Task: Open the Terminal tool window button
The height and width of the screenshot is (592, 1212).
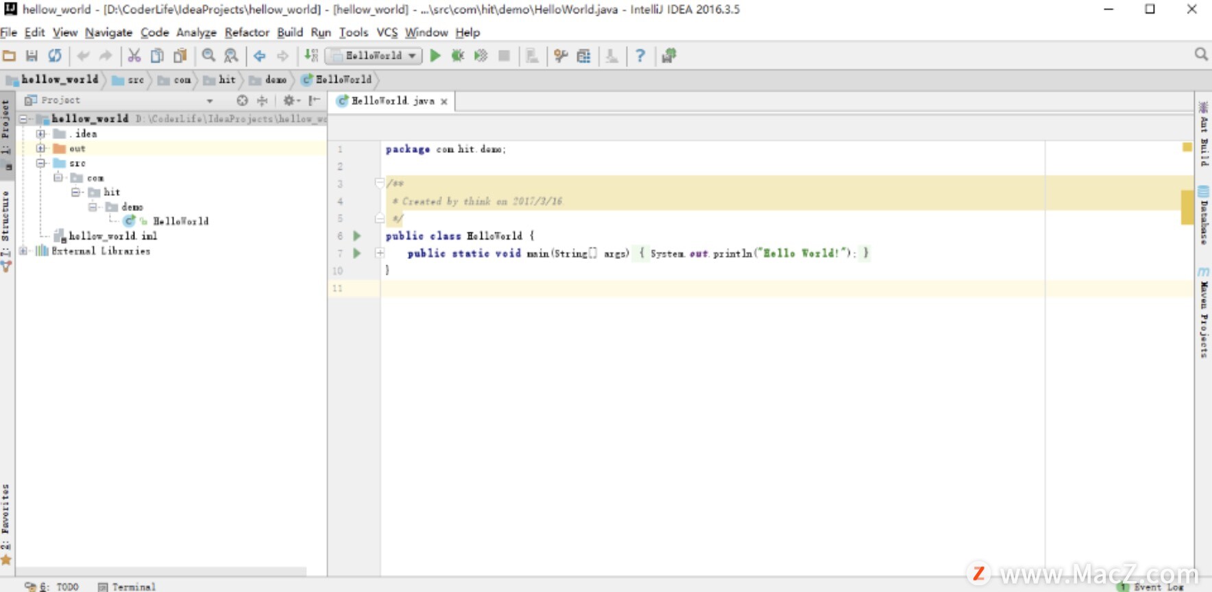Action: click(127, 587)
